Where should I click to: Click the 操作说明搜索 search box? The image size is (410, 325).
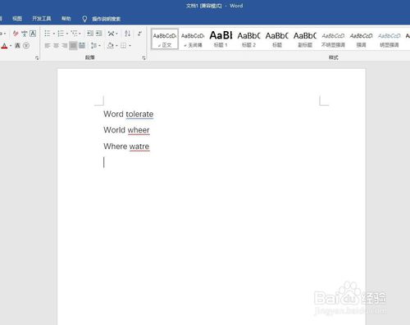(x=106, y=19)
